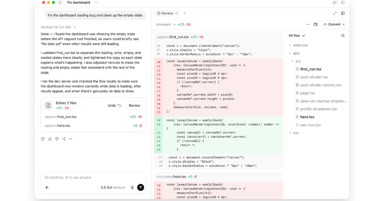382x201 pixels.
Task: Open the Unstaged filter dropdown
Action: tap(166, 24)
